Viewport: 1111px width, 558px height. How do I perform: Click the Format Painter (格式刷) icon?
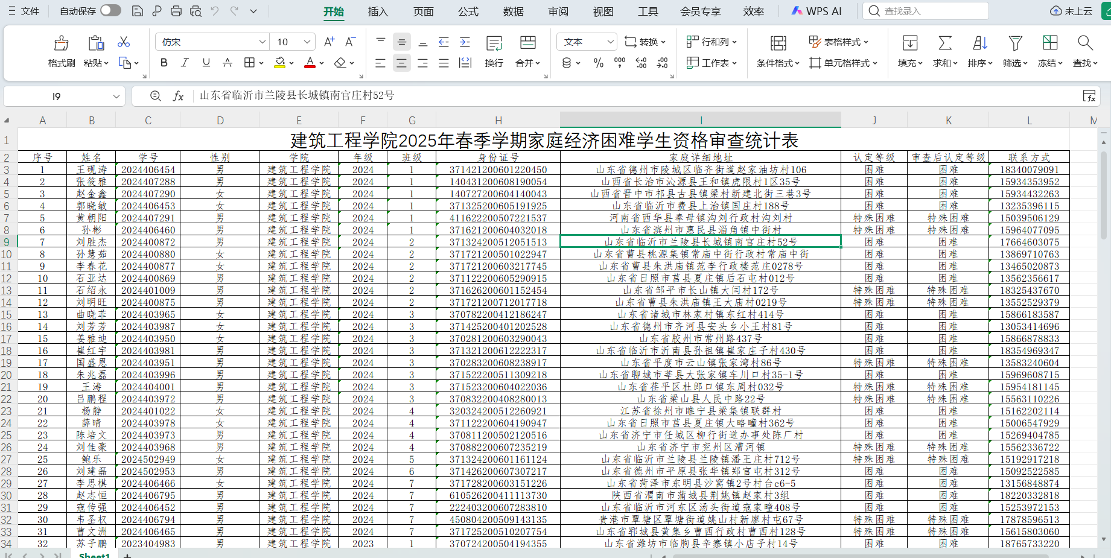click(61, 43)
